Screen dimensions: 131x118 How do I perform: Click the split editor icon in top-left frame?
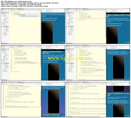[39, 11]
